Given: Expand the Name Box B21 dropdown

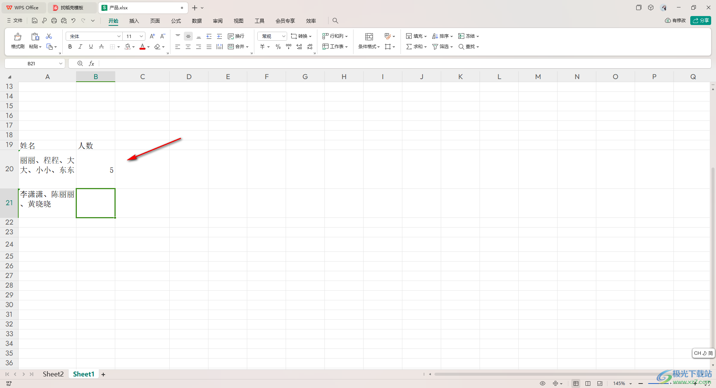Looking at the screenshot, I should point(60,63).
